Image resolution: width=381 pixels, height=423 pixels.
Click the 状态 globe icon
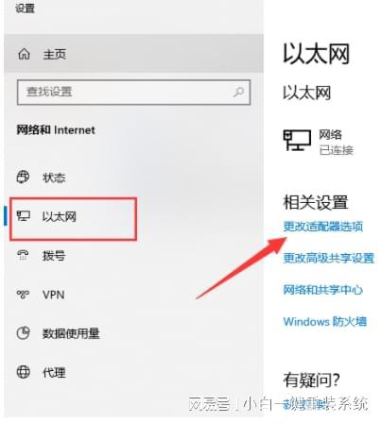coord(23,177)
